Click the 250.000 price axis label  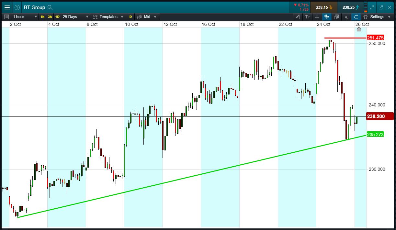point(377,43)
